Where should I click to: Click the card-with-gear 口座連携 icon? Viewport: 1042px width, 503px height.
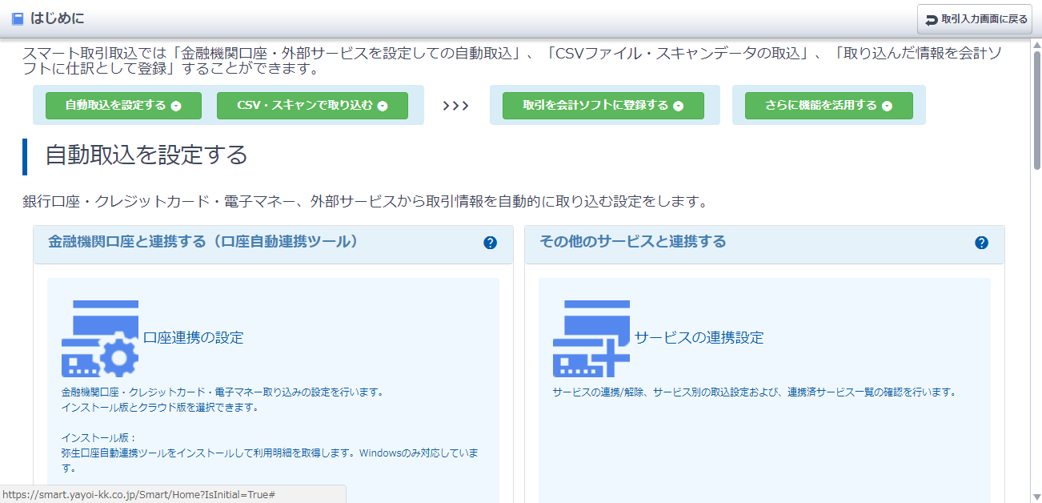[x=100, y=339]
